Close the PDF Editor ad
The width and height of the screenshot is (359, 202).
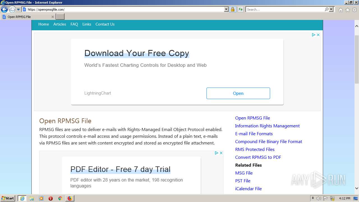(221, 153)
